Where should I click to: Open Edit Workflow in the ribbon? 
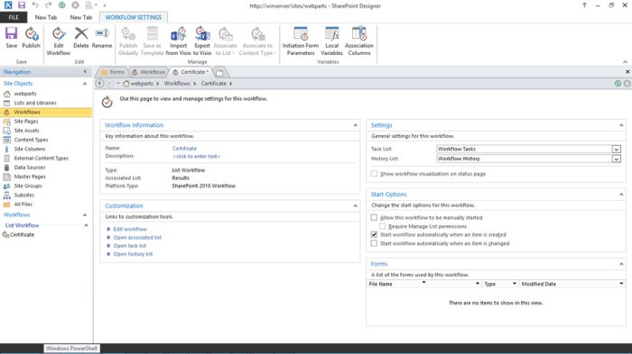coord(59,41)
